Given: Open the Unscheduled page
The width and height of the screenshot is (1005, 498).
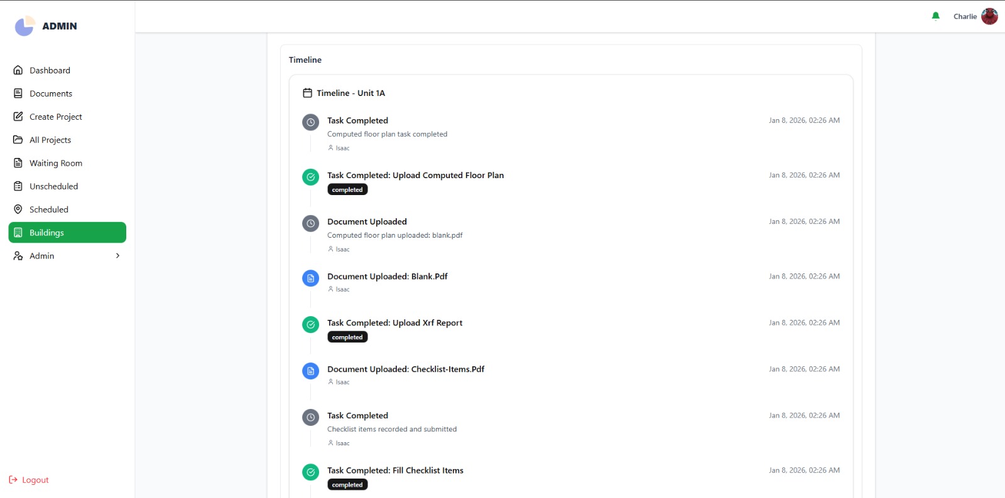Looking at the screenshot, I should (x=67, y=186).
